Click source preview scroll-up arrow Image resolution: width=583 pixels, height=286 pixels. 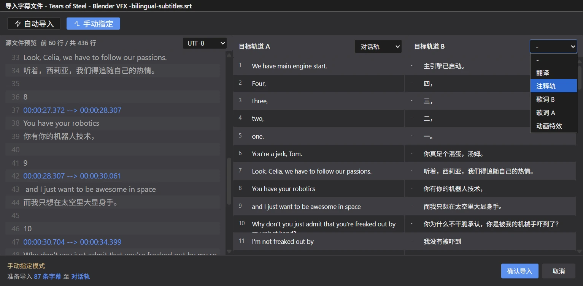(x=229, y=55)
